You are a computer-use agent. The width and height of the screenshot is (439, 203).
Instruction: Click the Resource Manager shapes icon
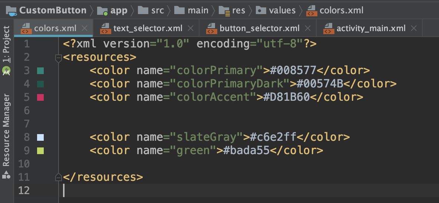point(6,175)
